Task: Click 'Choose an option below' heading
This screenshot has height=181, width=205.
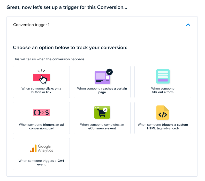Action: click(70, 48)
